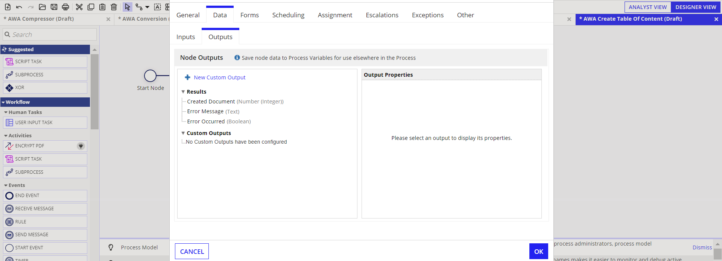Select the connector line tool

[139, 7]
